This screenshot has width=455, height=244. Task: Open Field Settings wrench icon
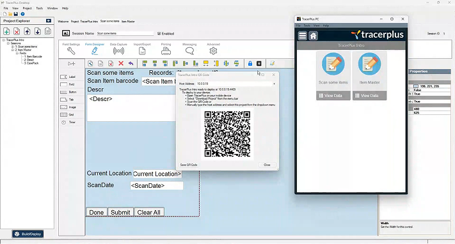(x=71, y=51)
